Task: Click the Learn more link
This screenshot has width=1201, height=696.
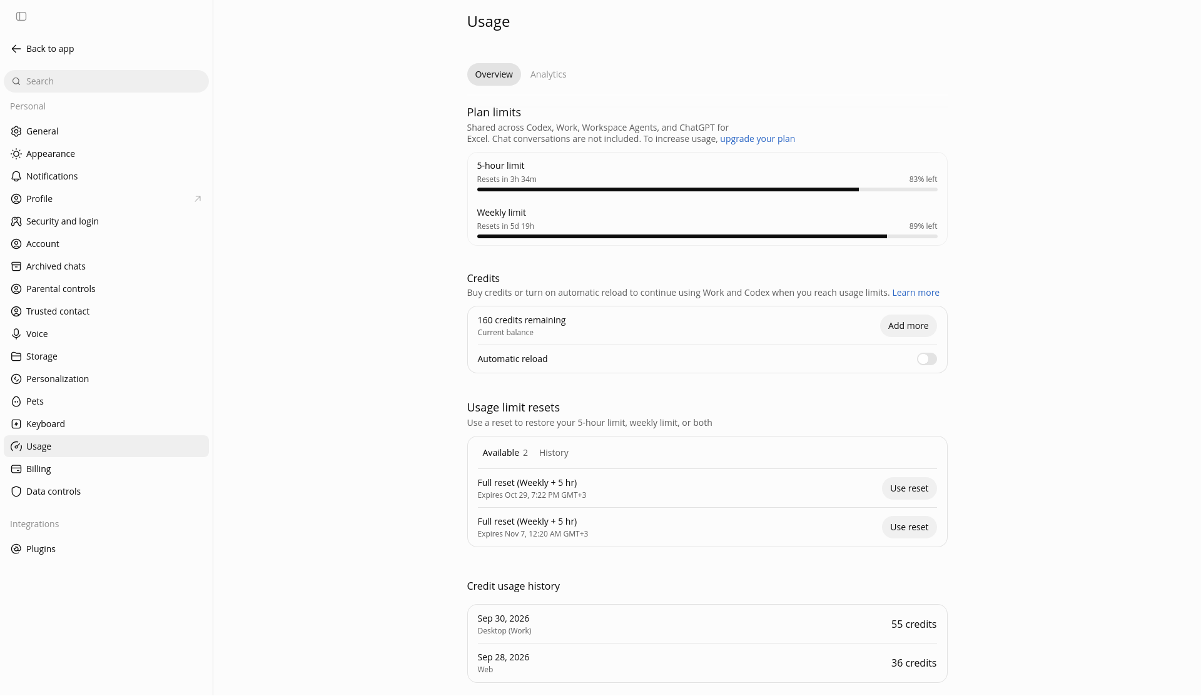Action: 915,293
